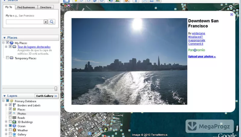Click the Primary Database layers icon
This screenshot has height=137, width=241.
click(x=11, y=101)
